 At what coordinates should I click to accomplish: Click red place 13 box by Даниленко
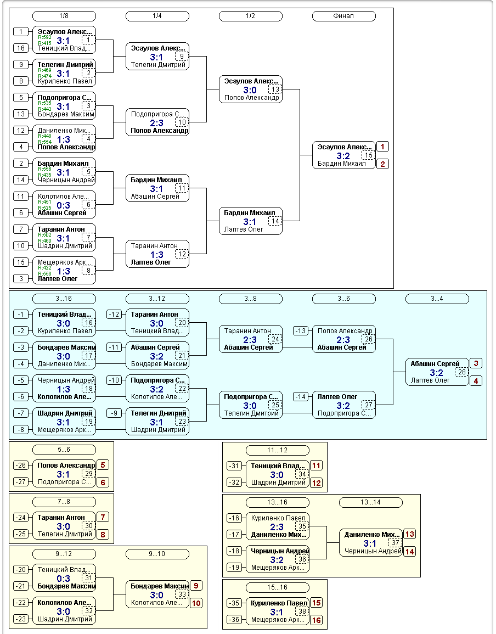point(409,534)
